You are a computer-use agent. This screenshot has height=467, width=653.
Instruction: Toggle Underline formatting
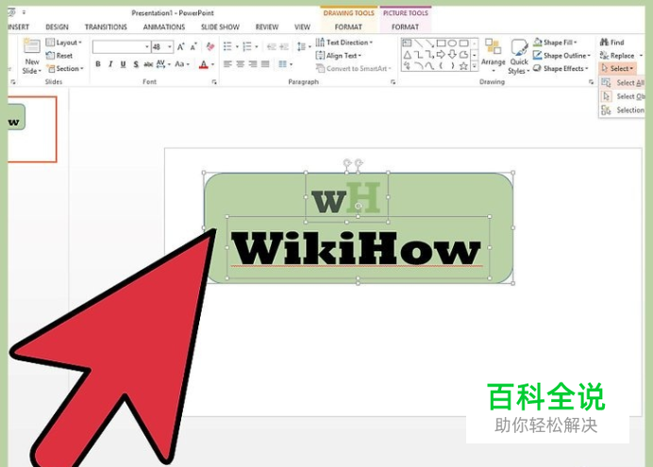tap(123, 64)
